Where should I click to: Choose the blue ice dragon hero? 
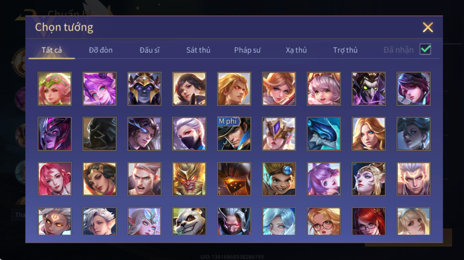(324, 134)
